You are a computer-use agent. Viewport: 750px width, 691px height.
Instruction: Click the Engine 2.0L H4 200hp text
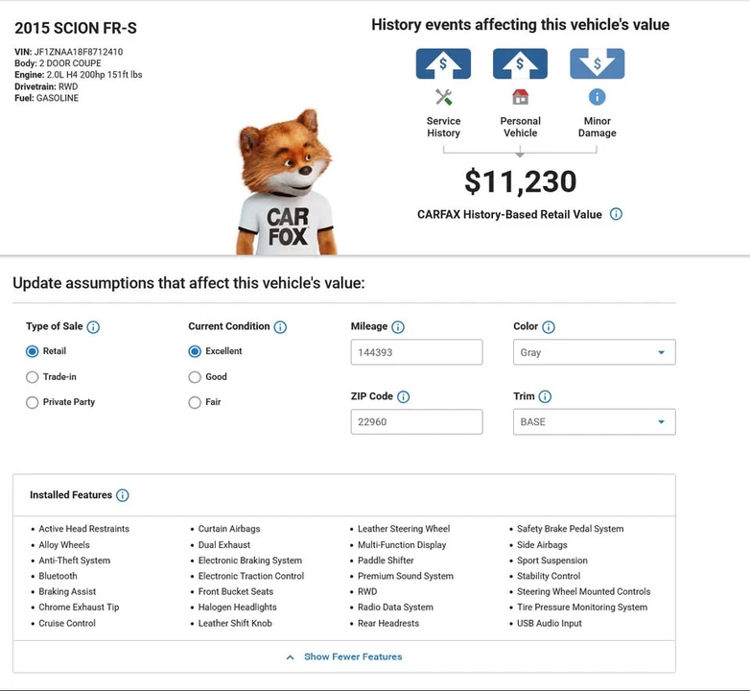click(x=78, y=75)
